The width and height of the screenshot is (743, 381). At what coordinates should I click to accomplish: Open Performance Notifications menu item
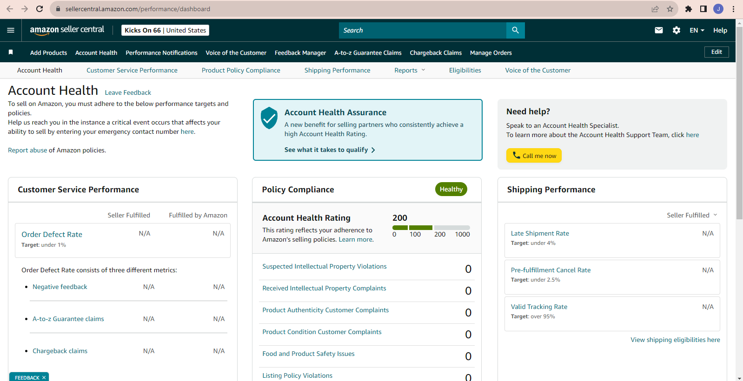[x=161, y=53]
